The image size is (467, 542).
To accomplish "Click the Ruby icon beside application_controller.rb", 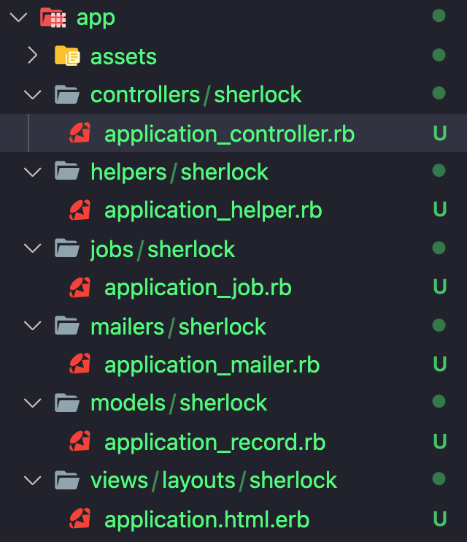I will pyautogui.click(x=80, y=133).
